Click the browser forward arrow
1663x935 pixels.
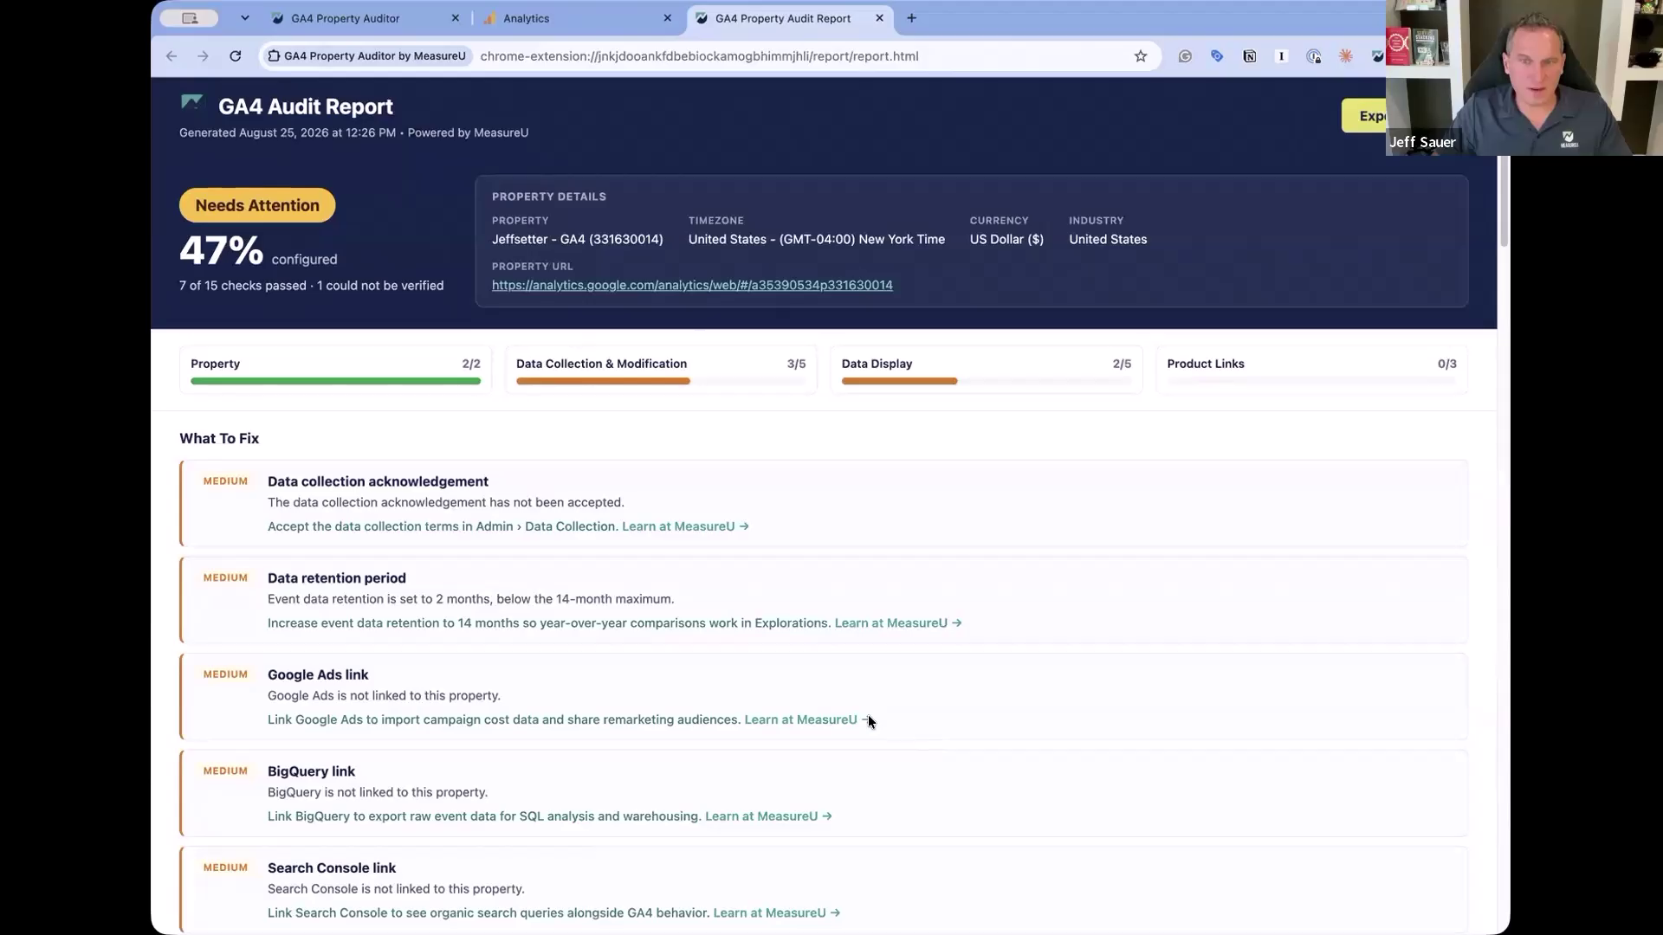(x=203, y=56)
